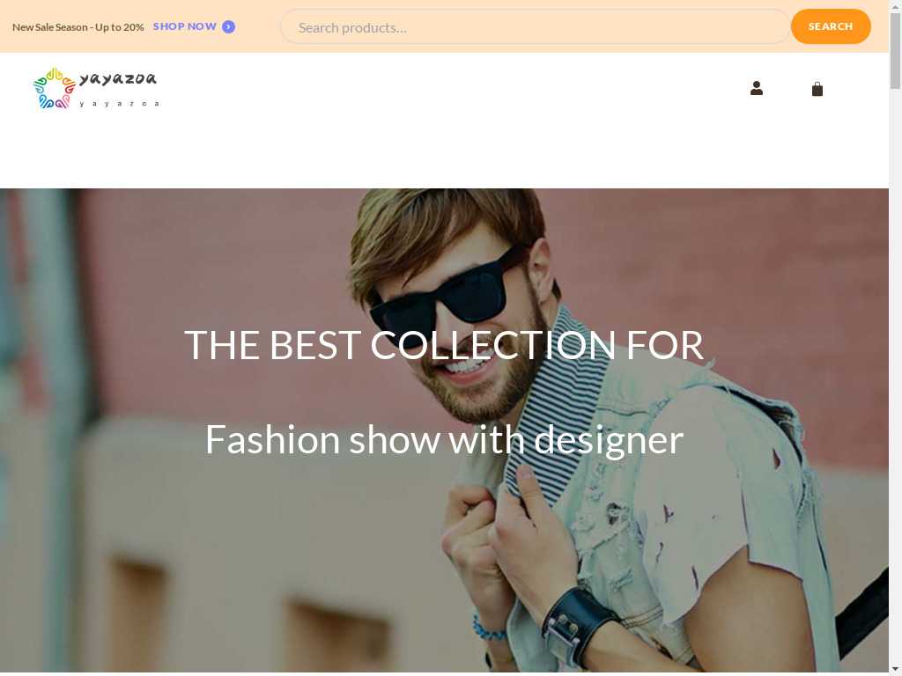
Task: Focus the Search products field
Action: point(535,27)
